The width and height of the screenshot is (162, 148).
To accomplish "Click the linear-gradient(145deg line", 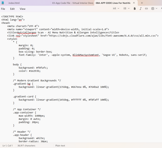I will (x=64, y=100).
